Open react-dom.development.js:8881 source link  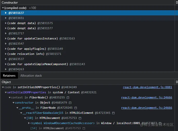click(x=147, y=87)
